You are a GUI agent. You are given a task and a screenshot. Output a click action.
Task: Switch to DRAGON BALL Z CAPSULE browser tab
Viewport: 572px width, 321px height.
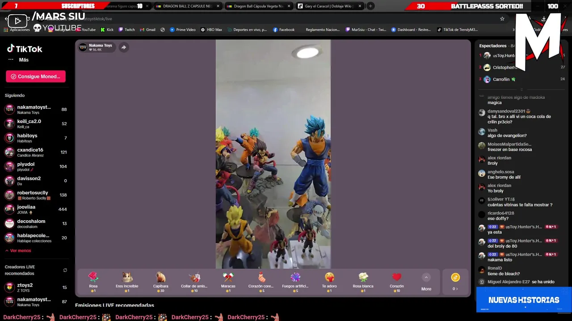coord(188,6)
